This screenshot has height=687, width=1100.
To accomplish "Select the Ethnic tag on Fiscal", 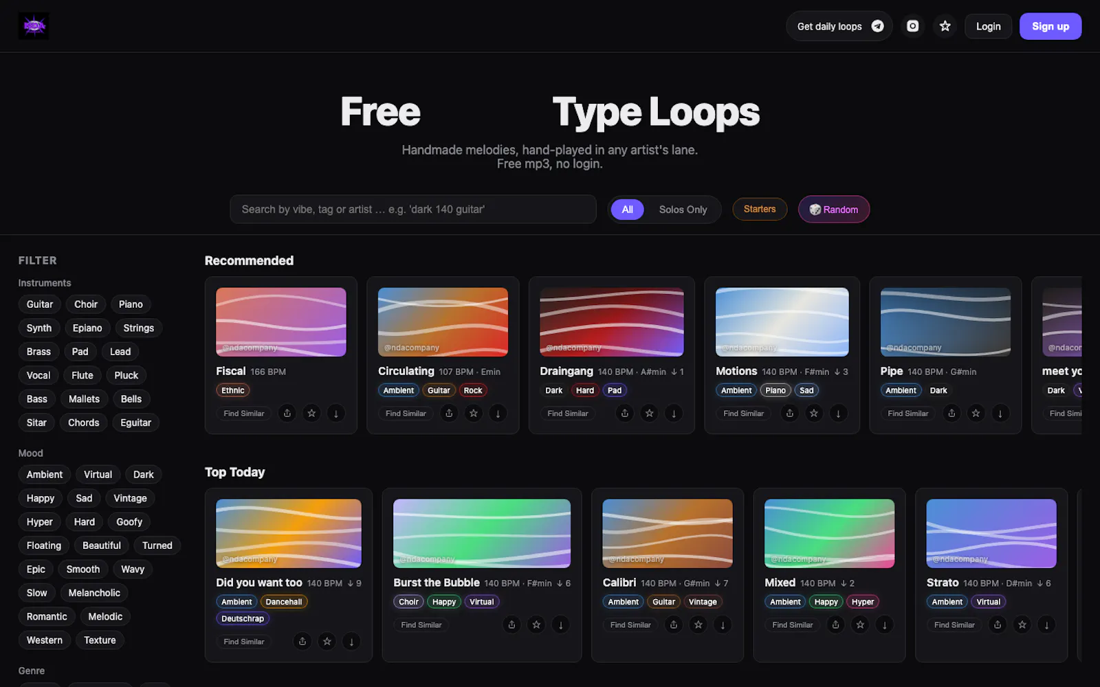I will click(x=233, y=390).
